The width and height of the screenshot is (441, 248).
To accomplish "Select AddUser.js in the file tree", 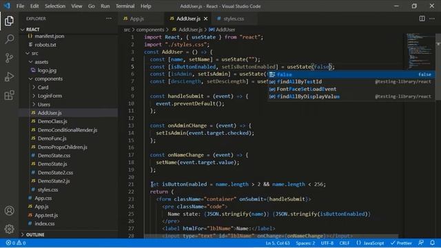I will coord(68,113).
